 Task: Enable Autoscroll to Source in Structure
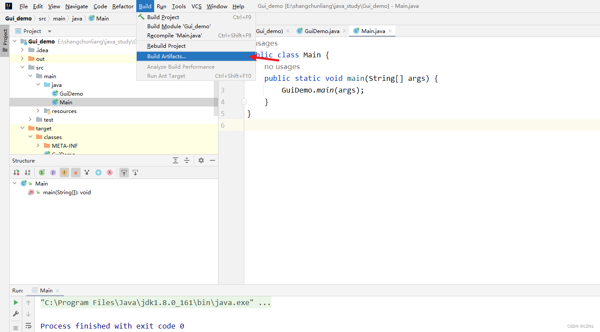(125, 173)
